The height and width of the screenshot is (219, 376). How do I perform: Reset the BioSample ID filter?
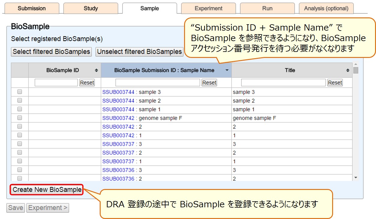(87, 82)
